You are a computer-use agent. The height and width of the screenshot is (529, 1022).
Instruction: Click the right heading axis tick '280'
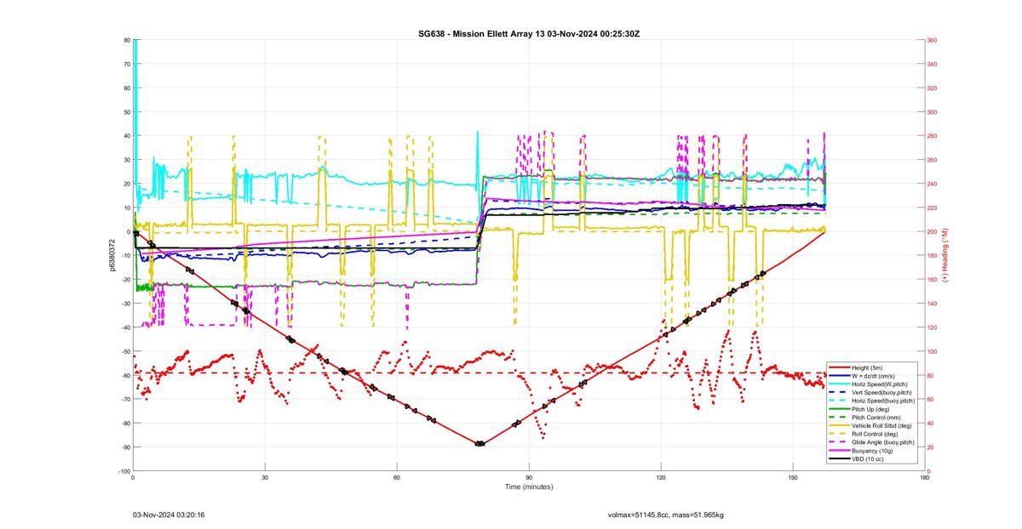[x=933, y=136]
